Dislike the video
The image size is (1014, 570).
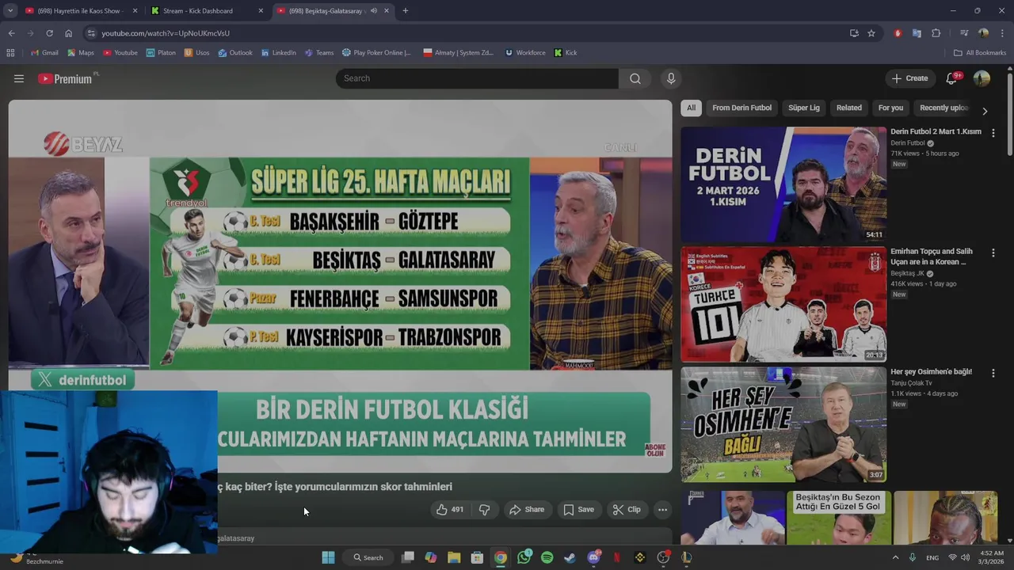(x=484, y=510)
